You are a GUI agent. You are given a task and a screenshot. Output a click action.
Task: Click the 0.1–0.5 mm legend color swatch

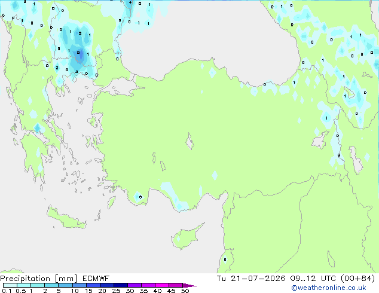(x=10, y=285)
